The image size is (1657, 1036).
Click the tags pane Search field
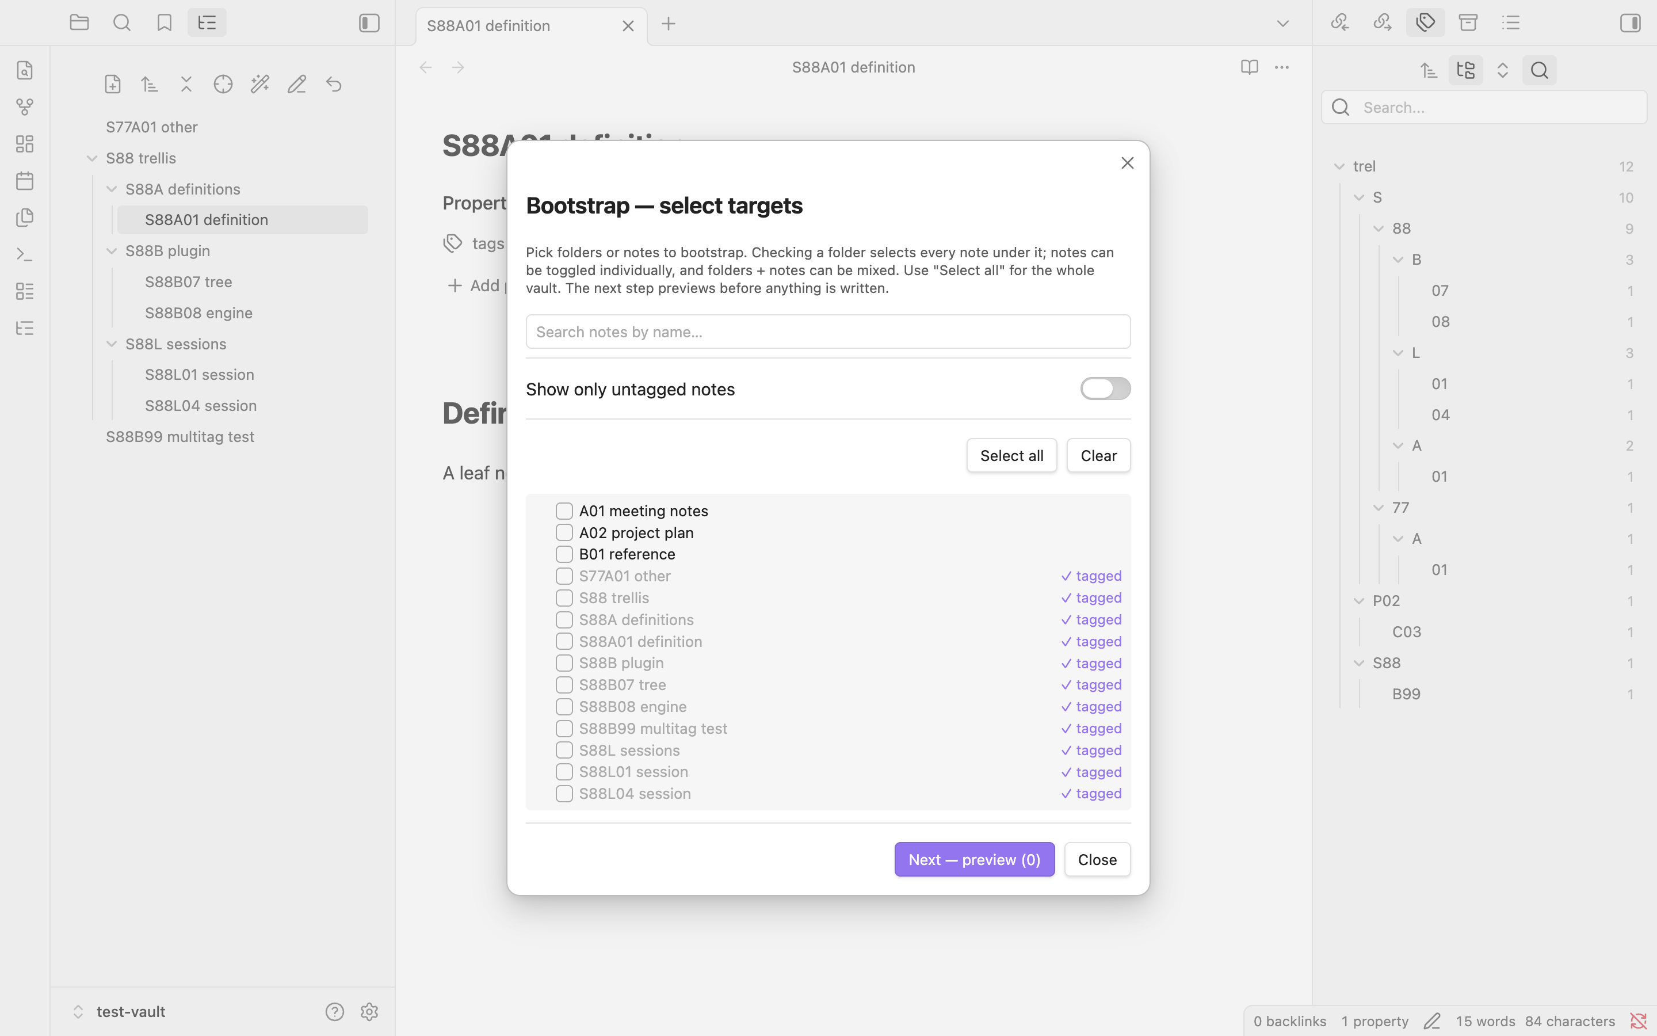pyautogui.click(x=1484, y=108)
